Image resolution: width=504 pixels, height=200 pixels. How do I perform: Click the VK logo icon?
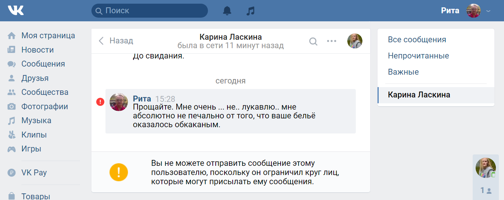[16, 11]
